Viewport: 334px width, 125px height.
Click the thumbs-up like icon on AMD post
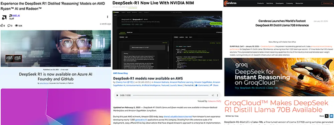(2, 26)
